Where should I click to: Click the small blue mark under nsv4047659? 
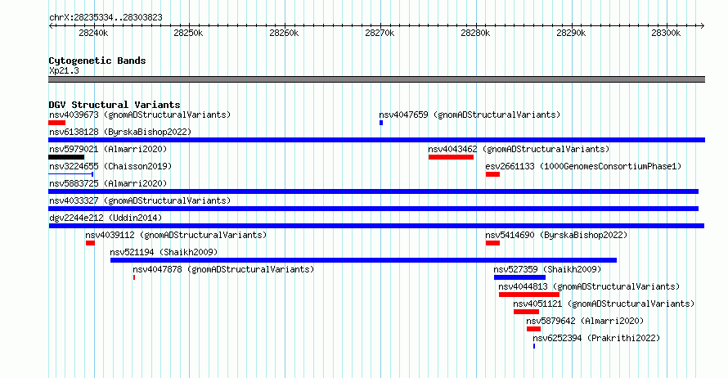coord(381,123)
